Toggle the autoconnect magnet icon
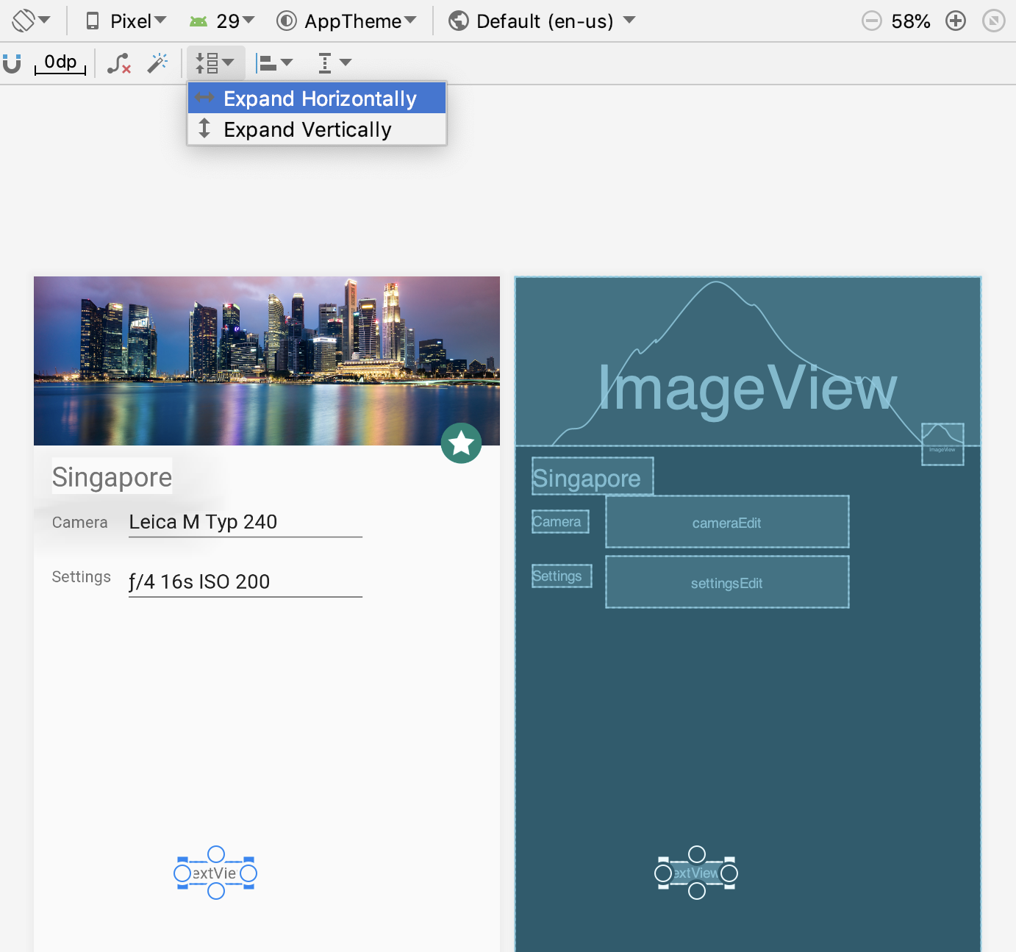 (12, 63)
